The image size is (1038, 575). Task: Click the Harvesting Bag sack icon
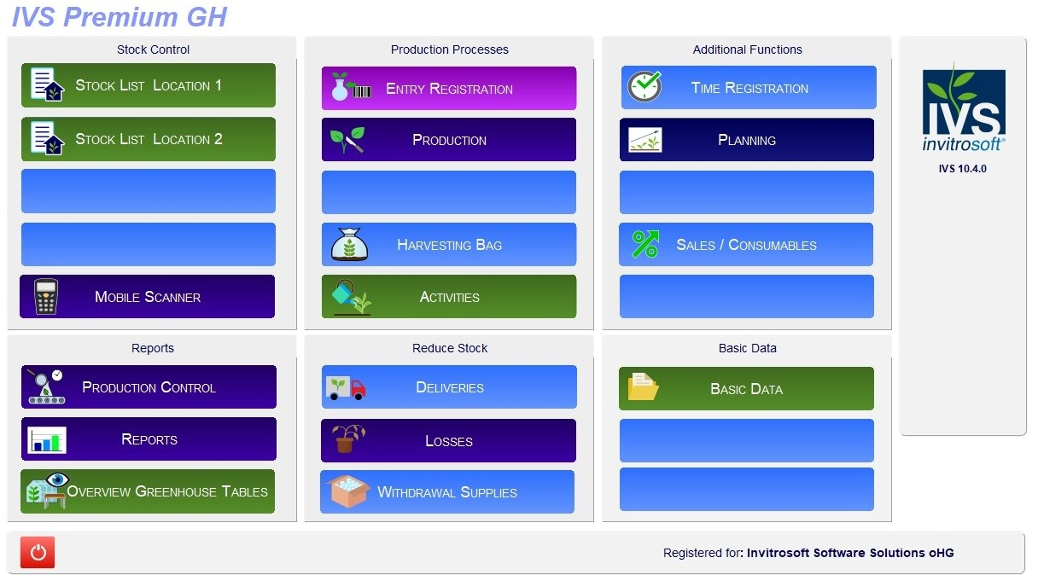coord(349,245)
